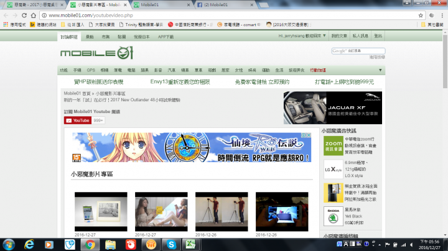The image size is (448, 251).
Task: Show hidden tray icons arrow
Action: [x=380, y=245]
